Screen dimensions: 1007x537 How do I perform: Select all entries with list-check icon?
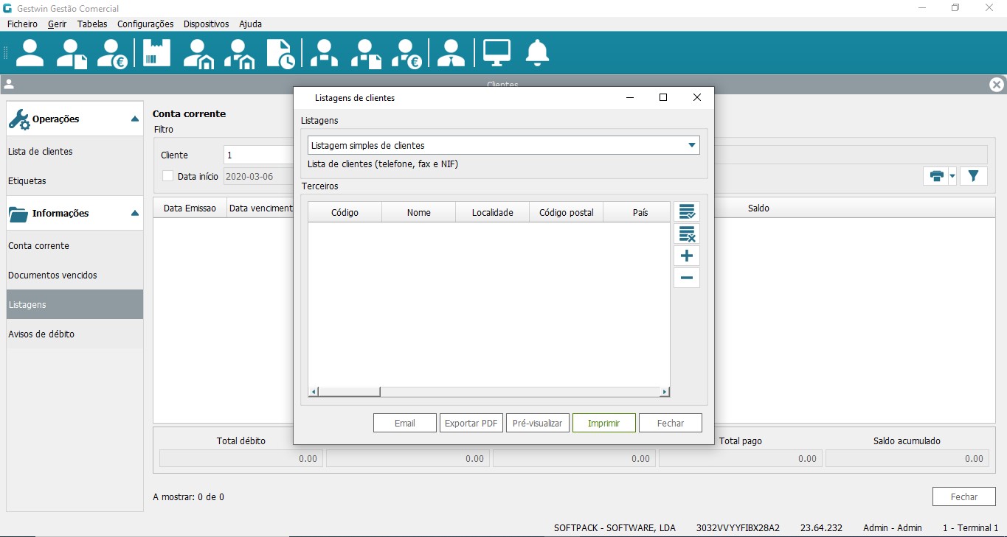coord(687,212)
